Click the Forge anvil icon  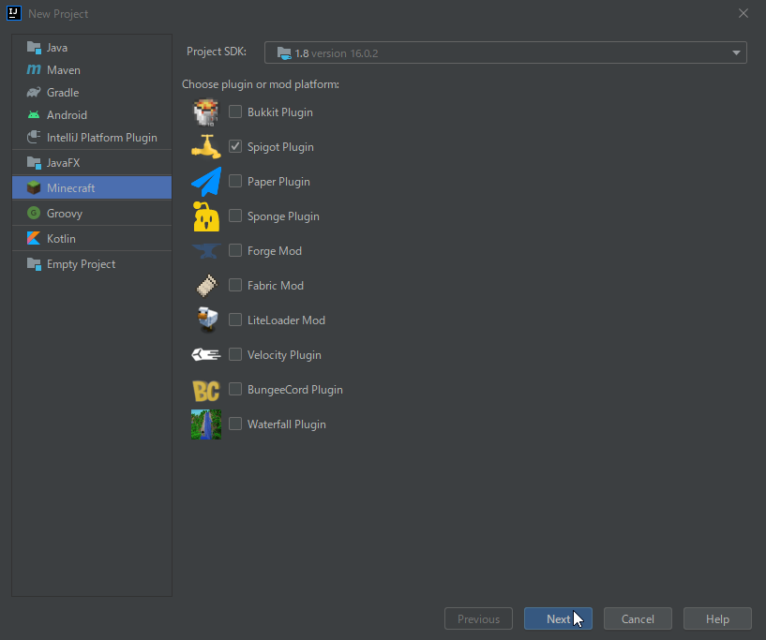[x=205, y=251]
